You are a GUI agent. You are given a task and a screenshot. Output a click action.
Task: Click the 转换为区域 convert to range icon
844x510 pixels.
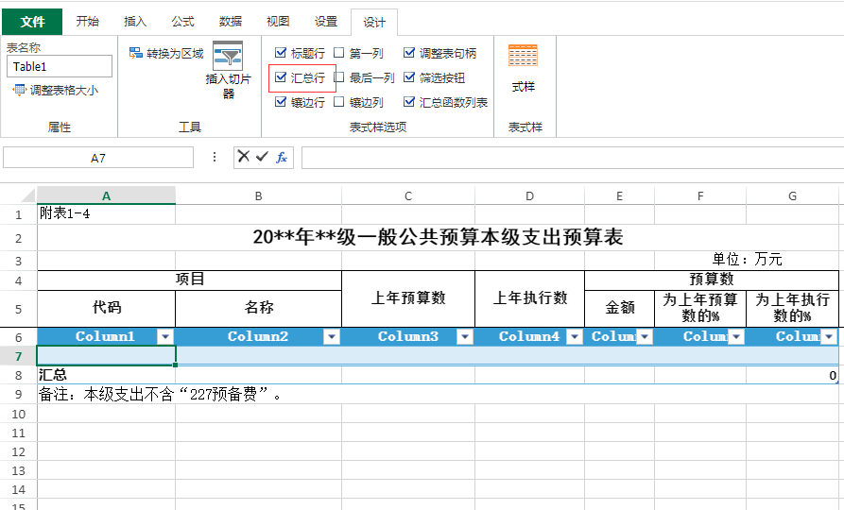pyautogui.click(x=136, y=53)
